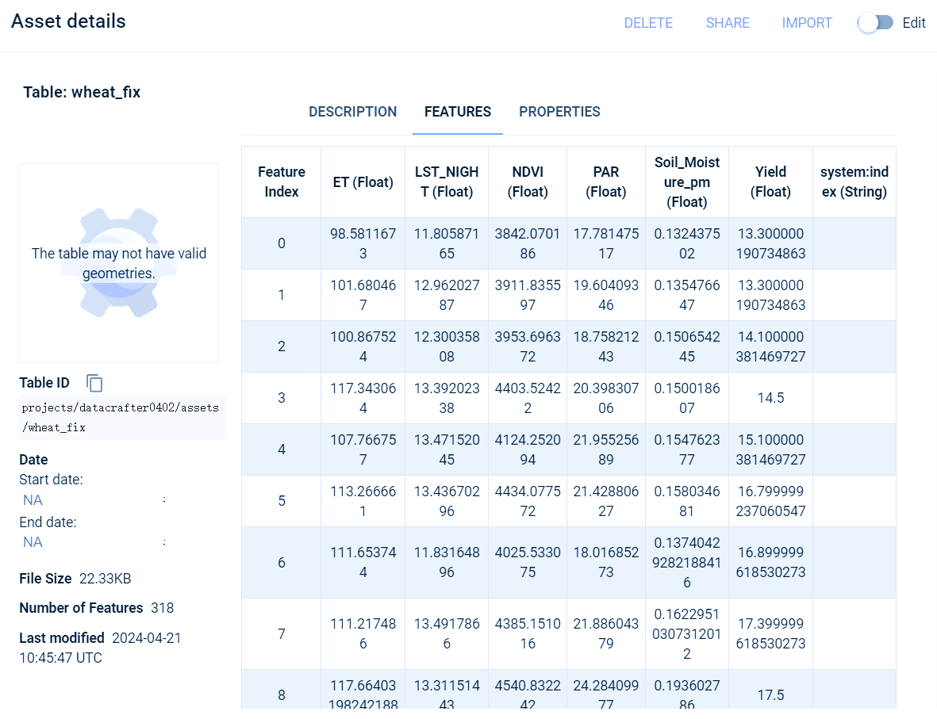
Task: Click the DELETE action link
Action: (x=648, y=23)
